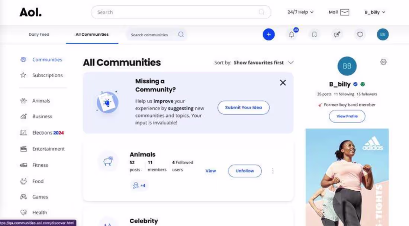Open the privacy shield icon

[360, 34]
